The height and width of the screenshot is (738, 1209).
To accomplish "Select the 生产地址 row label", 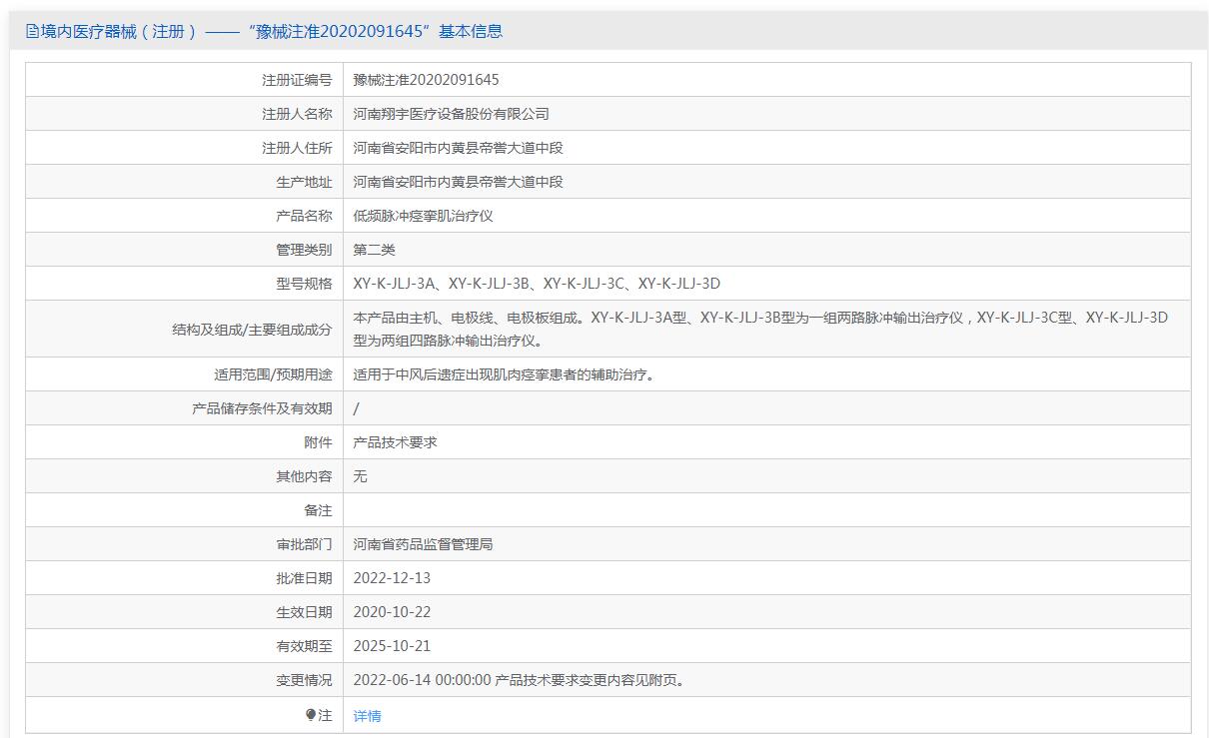I will [x=304, y=182].
